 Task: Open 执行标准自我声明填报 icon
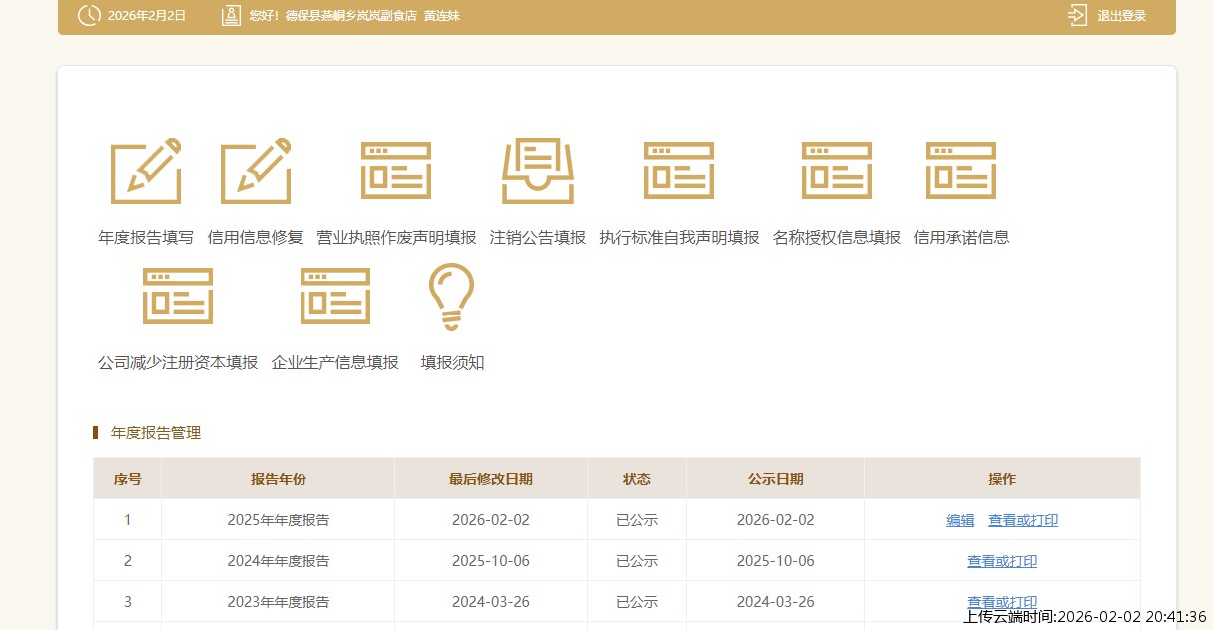(x=679, y=171)
